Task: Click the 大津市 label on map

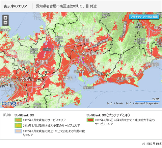Action: click(x=42, y=62)
